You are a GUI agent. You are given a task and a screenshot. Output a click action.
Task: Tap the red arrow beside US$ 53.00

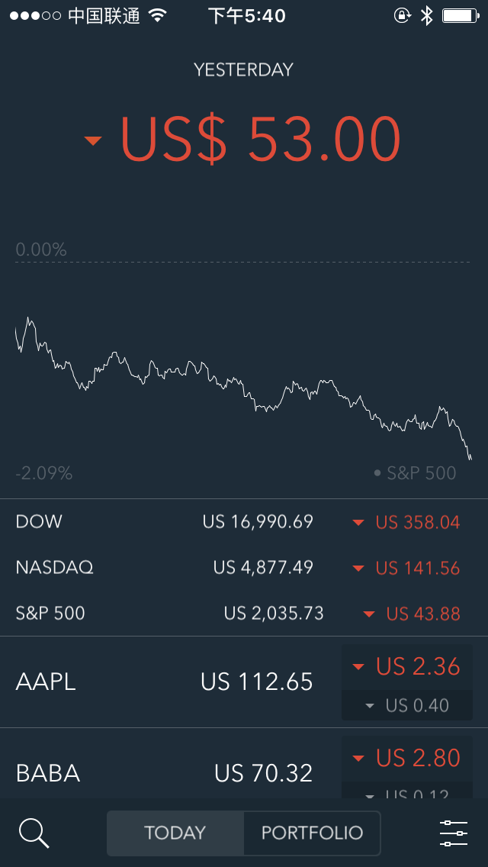coord(93,141)
